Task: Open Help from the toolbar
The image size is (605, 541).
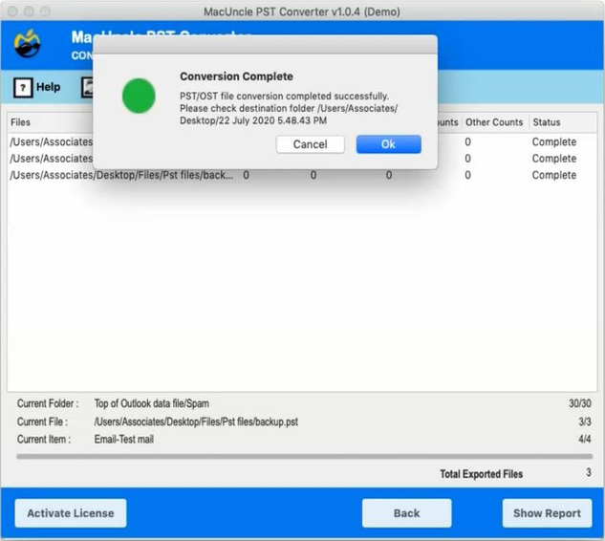Action: [x=37, y=87]
